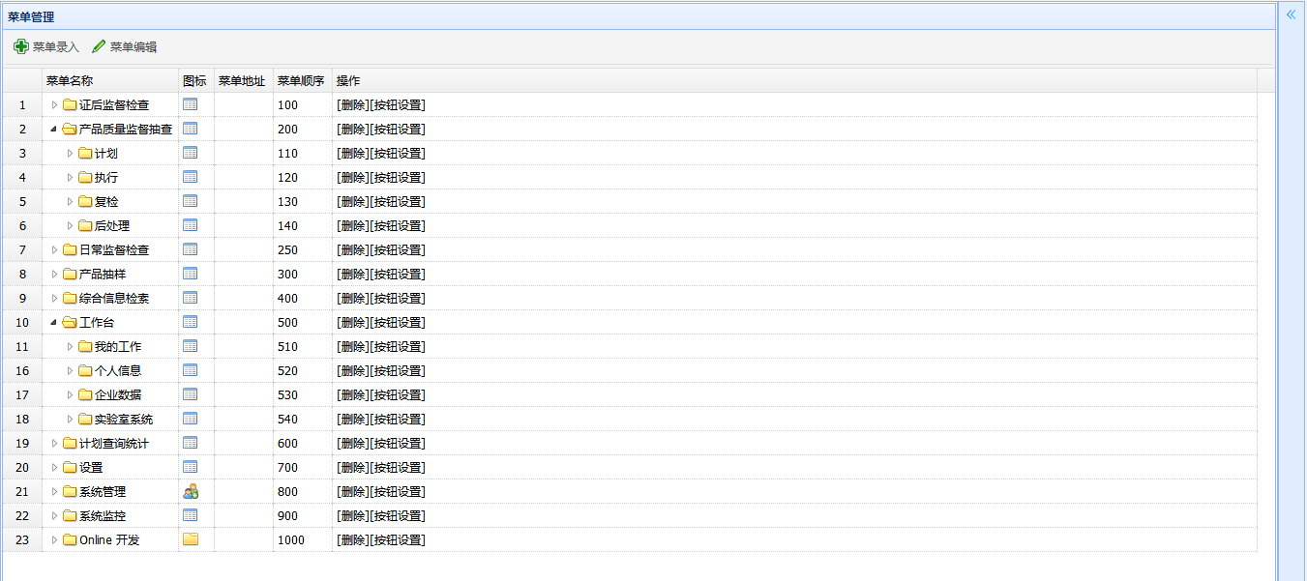This screenshot has width=1307, height=581.
Task: Click the table icon in 系统监控 row
Action: [191, 515]
